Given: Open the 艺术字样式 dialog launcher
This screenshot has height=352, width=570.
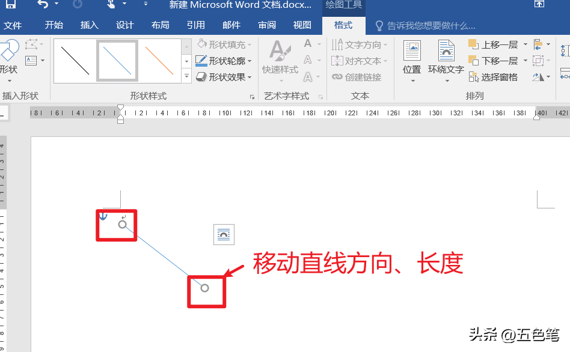Looking at the screenshot, I should point(320,97).
